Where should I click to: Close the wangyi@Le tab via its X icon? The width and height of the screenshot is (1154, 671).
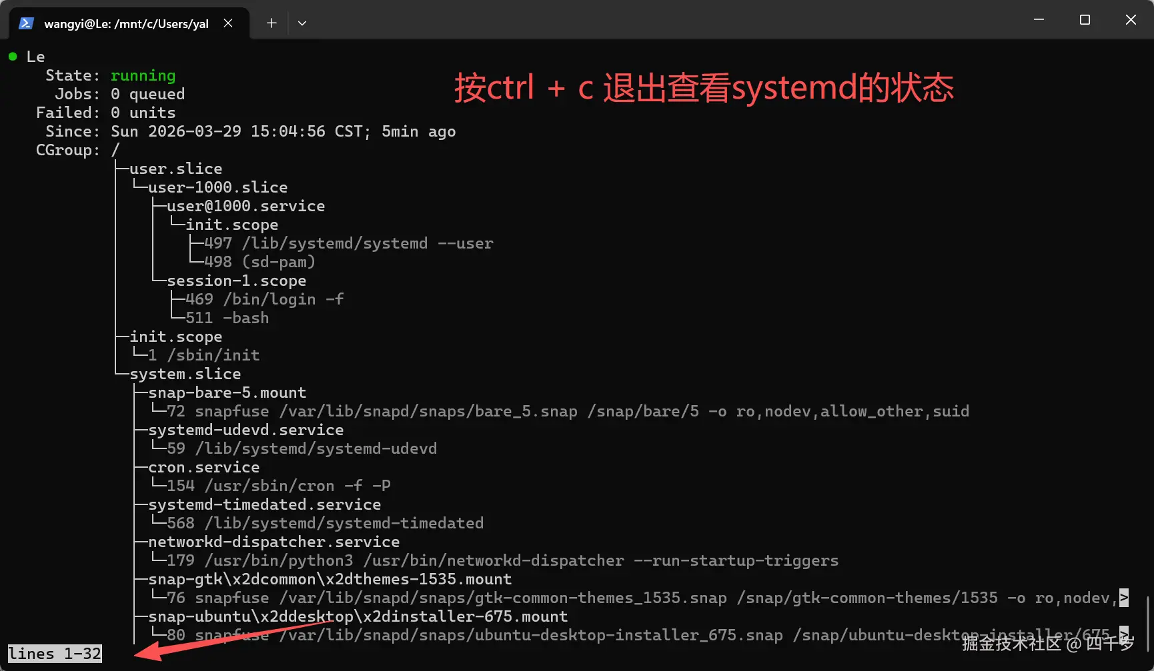(x=228, y=23)
